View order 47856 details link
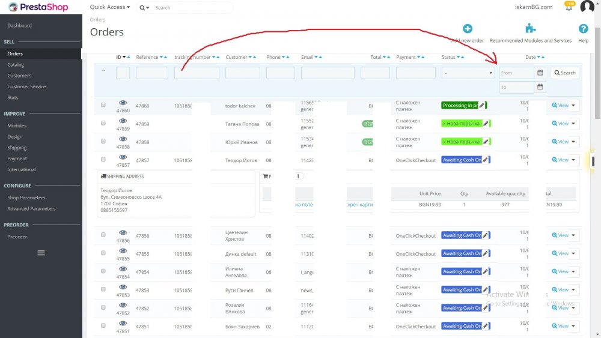Image resolution: width=601 pixels, height=338 pixels. pyautogui.click(x=560, y=235)
